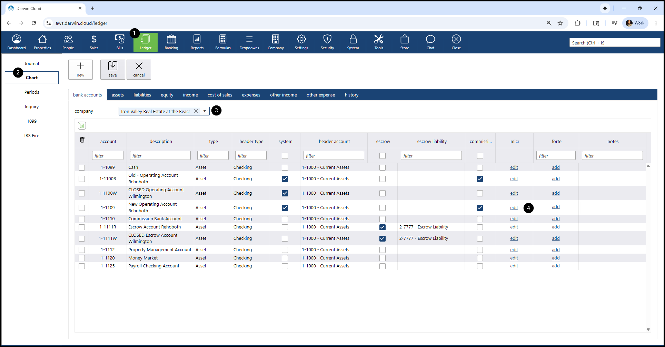Open the Tools wrench icon

point(379,42)
